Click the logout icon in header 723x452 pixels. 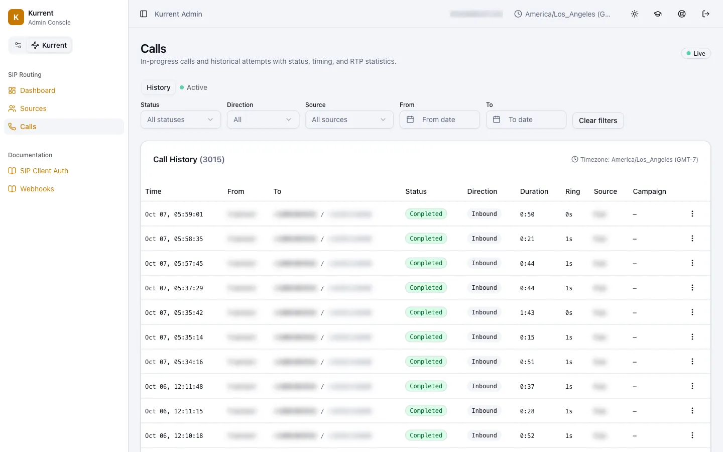coord(706,14)
